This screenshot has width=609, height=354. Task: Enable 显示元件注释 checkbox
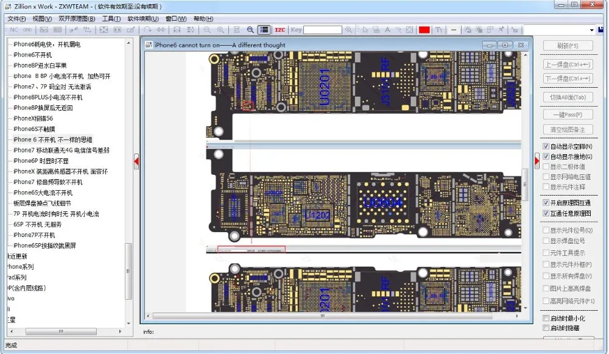[546, 187]
